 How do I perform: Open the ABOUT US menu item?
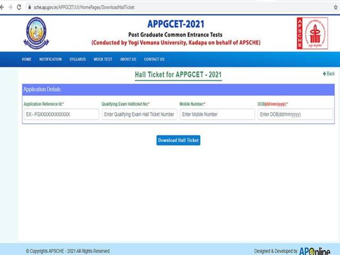(128, 59)
